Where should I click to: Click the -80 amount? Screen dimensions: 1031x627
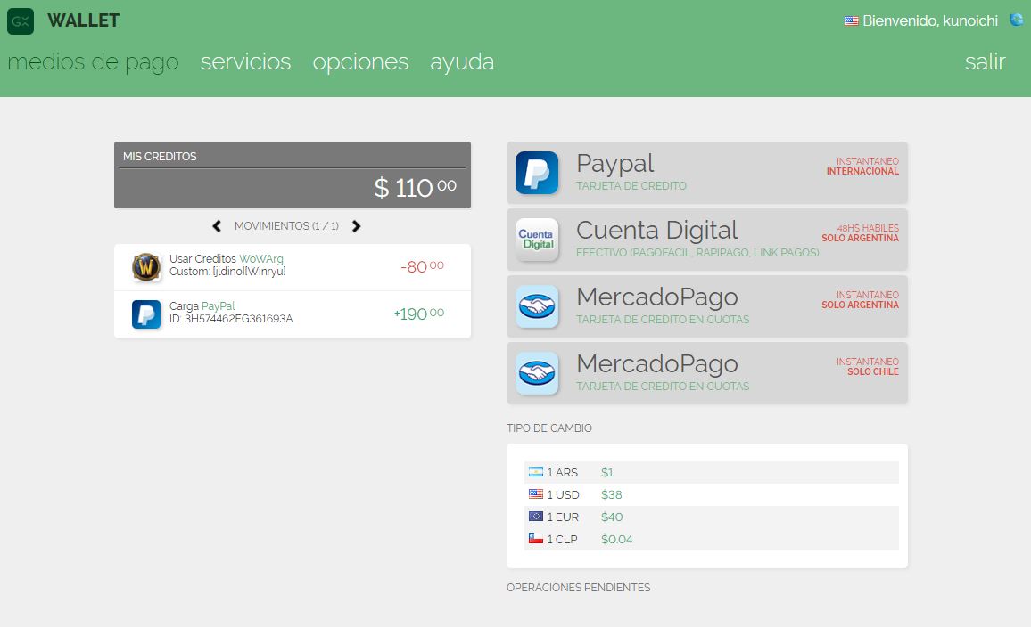(x=422, y=266)
